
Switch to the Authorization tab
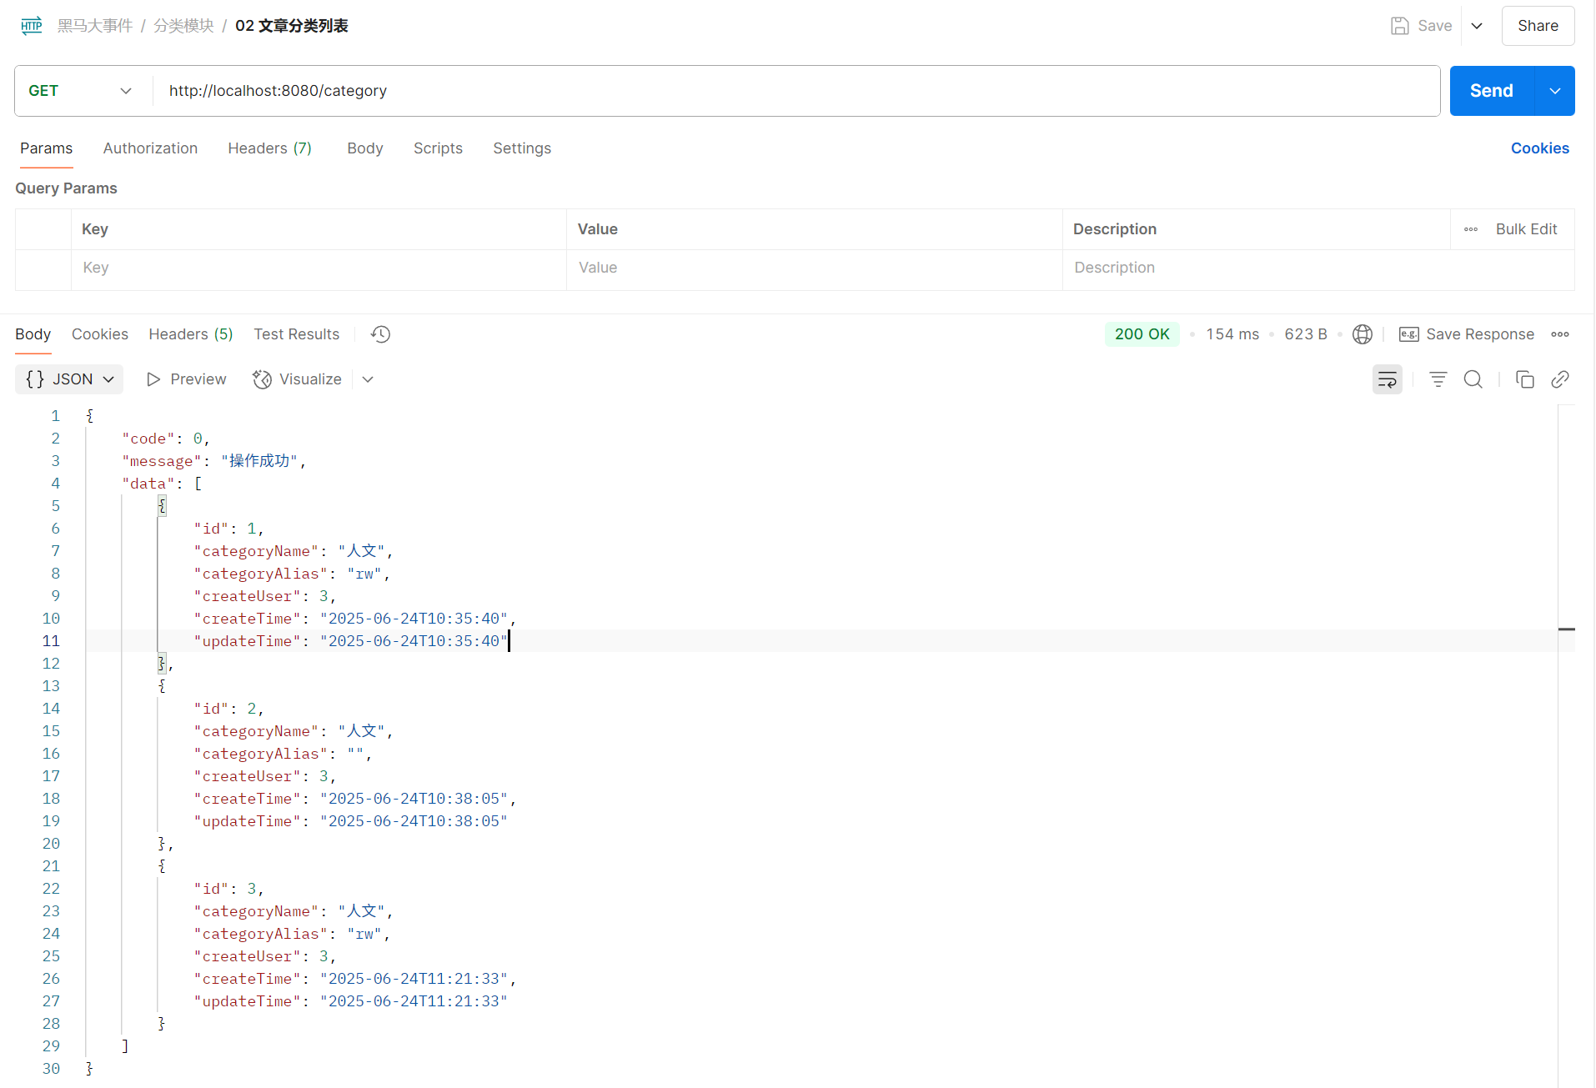(x=150, y=148)
